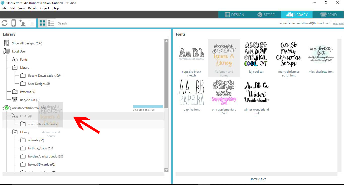
Task: Open the View menu
Action: 21,8
